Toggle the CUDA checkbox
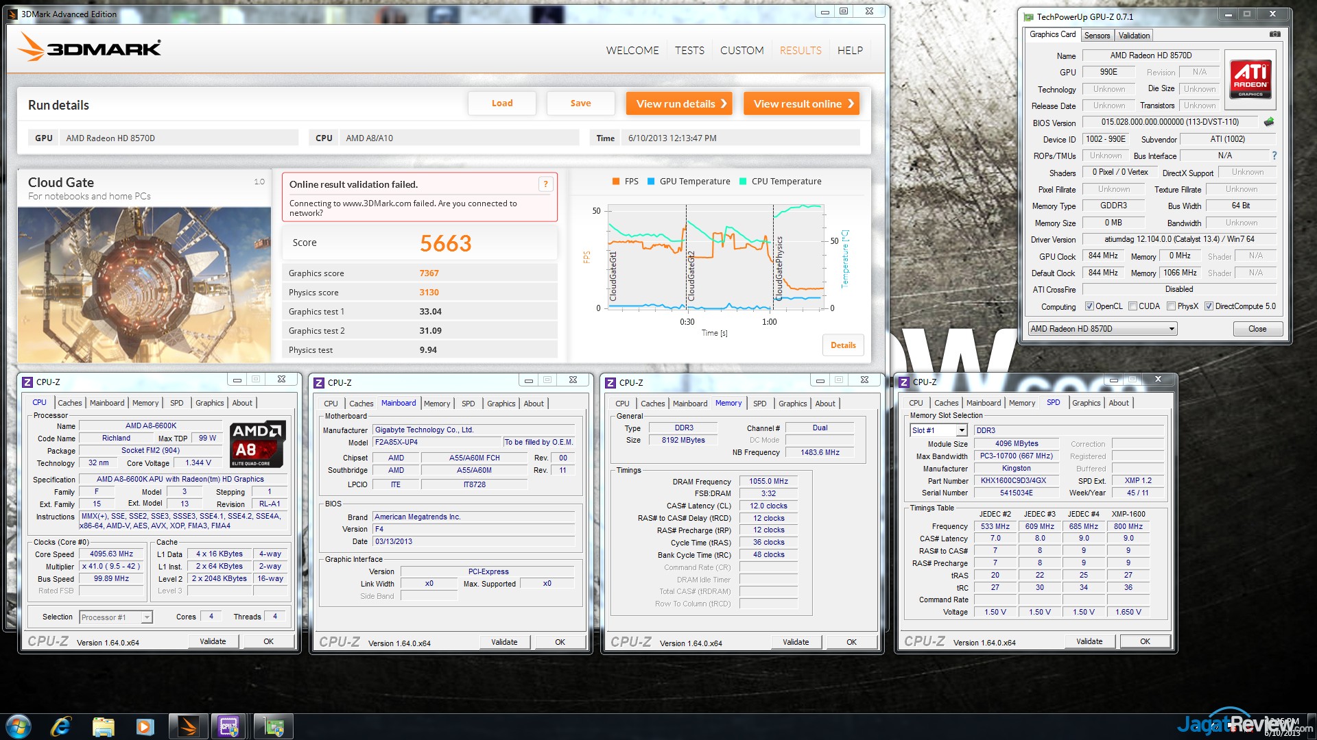This screenshot has height=740, width=1317. pos(1133,306)
